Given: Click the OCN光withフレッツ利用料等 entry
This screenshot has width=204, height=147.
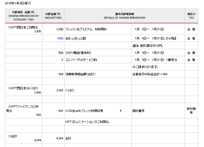Looking at the screenshot, I should click(x=84, y=111).
